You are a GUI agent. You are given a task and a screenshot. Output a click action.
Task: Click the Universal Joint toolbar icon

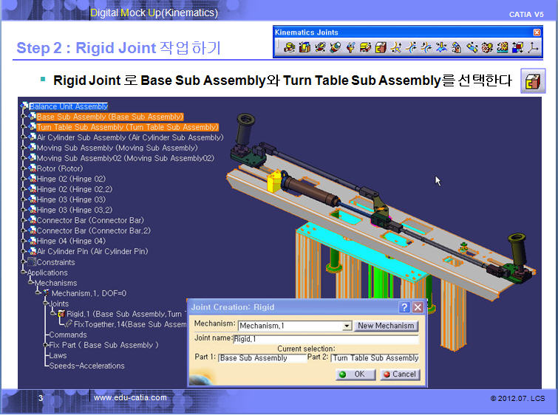coord(457,48)
